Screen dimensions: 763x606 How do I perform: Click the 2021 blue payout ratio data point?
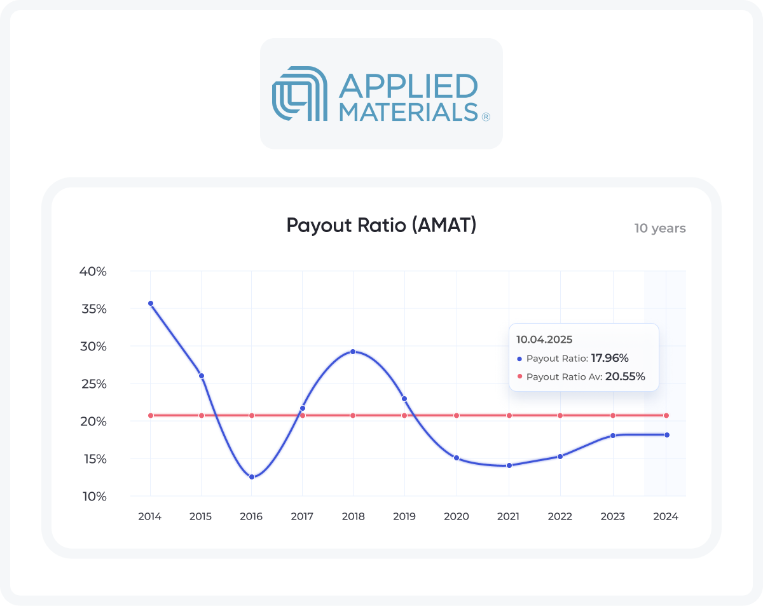(x=509, y=465)
